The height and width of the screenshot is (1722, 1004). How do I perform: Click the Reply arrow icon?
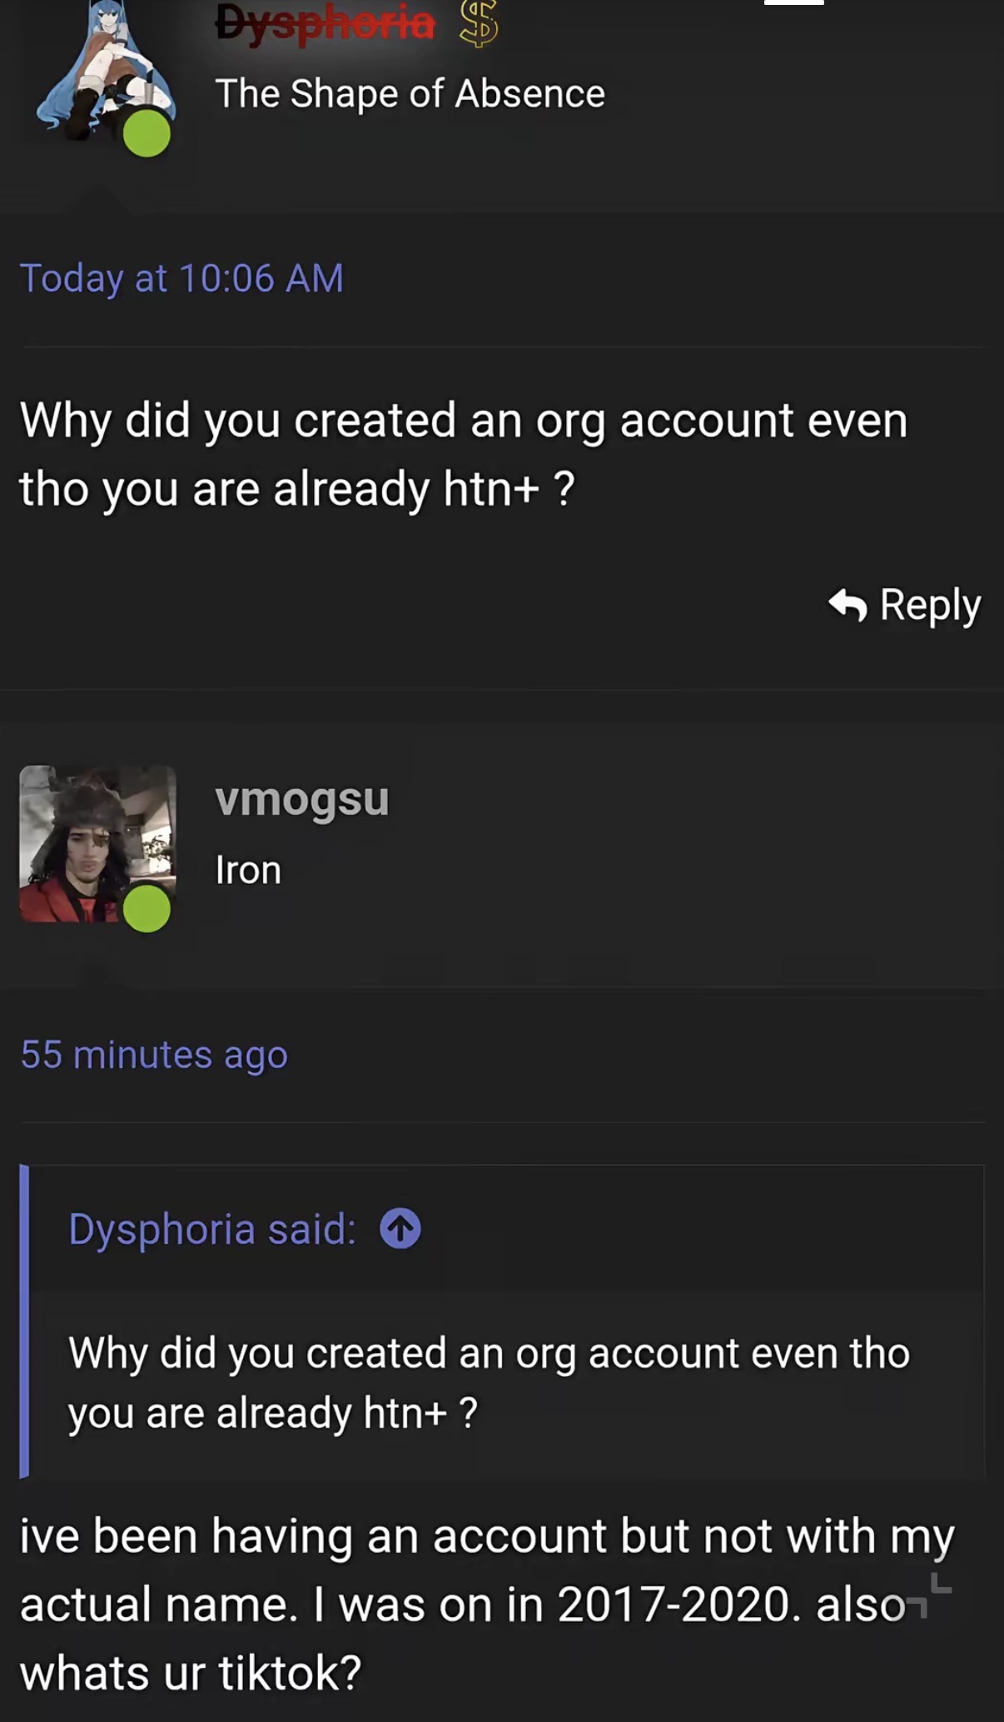click(847, 604)
